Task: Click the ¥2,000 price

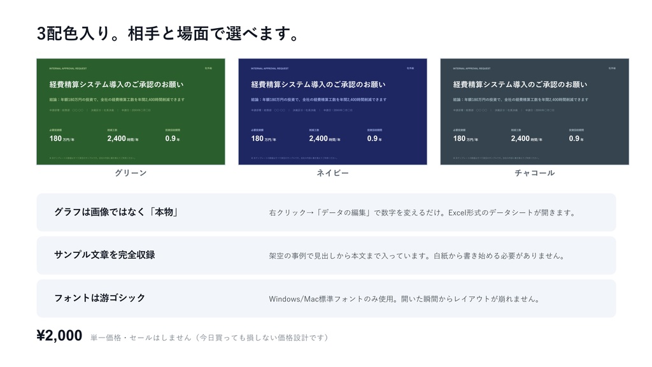Action: 59,335
